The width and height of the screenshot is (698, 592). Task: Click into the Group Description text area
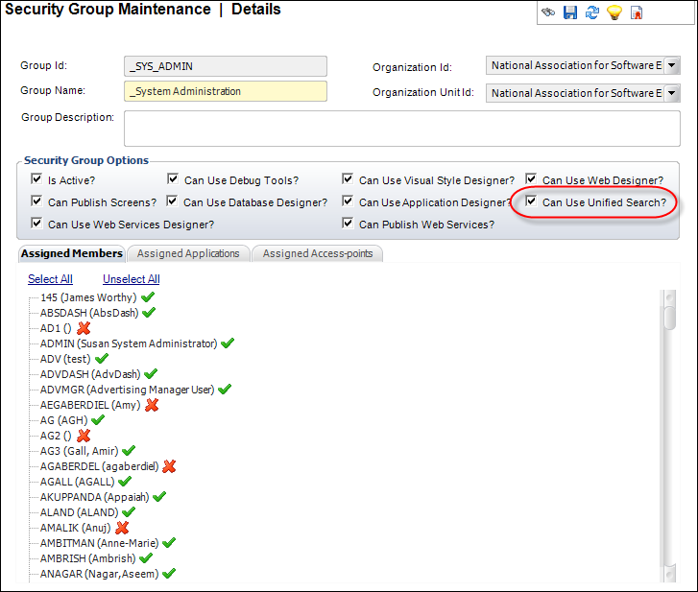pyautogui.click(x=402, y=129)
